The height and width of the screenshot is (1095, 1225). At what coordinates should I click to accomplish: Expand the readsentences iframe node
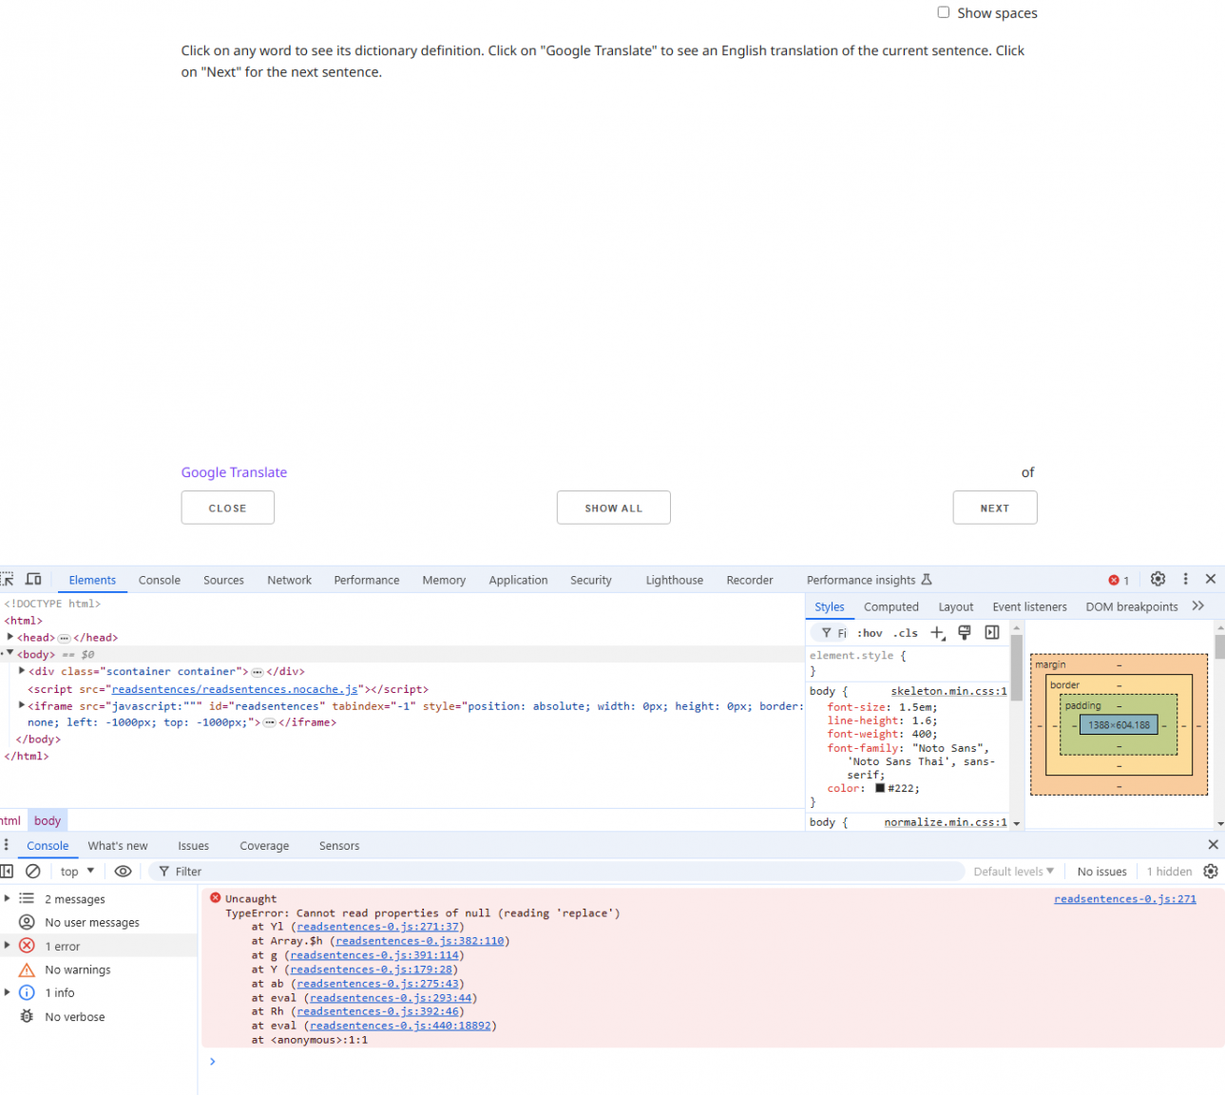[22, 705]
